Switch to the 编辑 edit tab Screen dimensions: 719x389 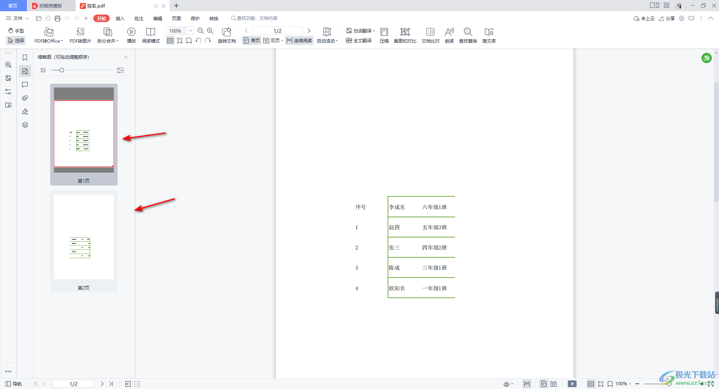pos(158,18)
